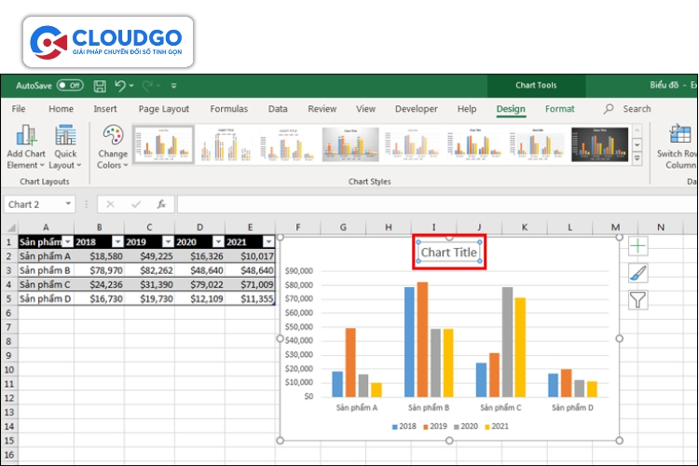
Task: Open the Name Box dropdown arrow
Action: pyautogui.click(x=69, y=204)
